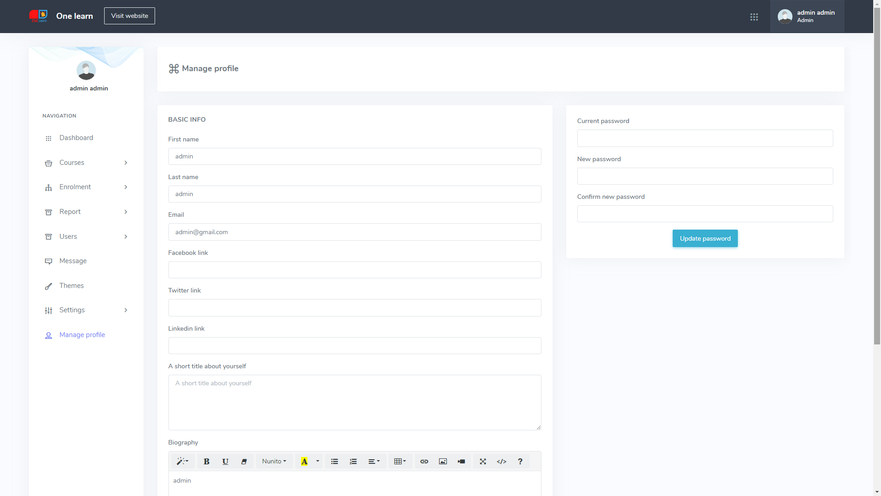Open the editor help question mark

520,462
